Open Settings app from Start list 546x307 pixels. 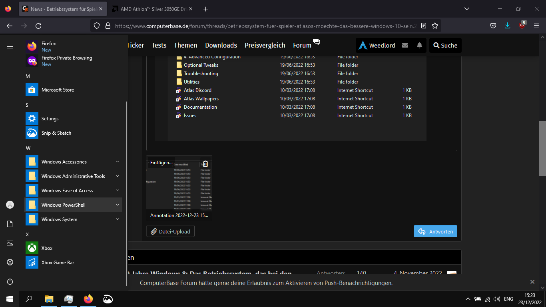74,118
